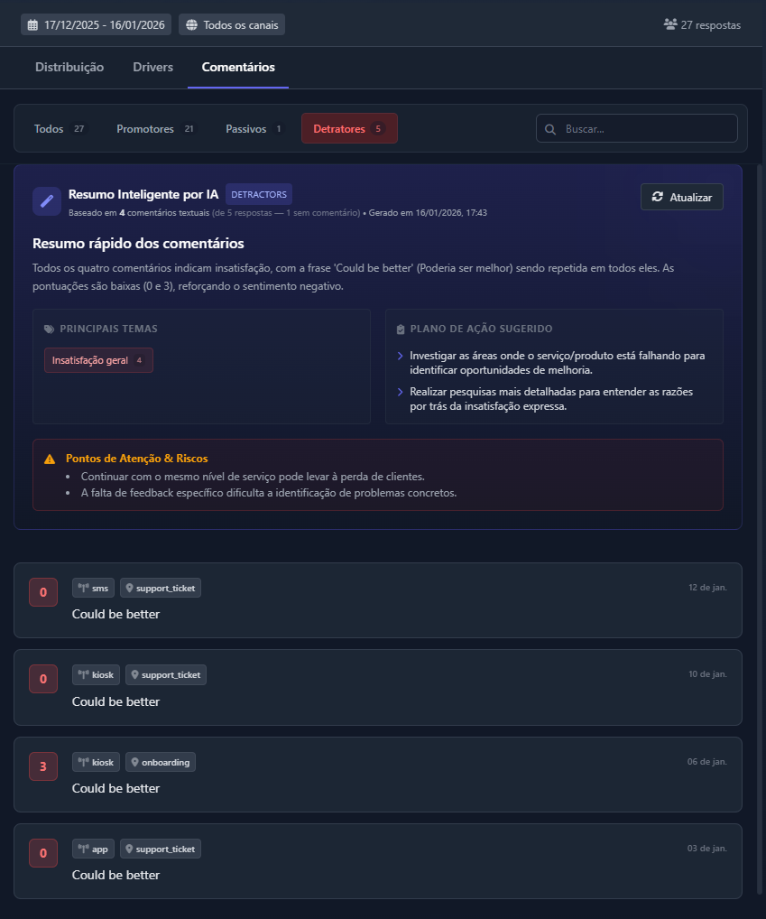The width and height of the screenshot is (766, 919).
Task: Click the pencil icon on Resumo Inteligente card
Action: pyautogui.click(x=46, y=200)
